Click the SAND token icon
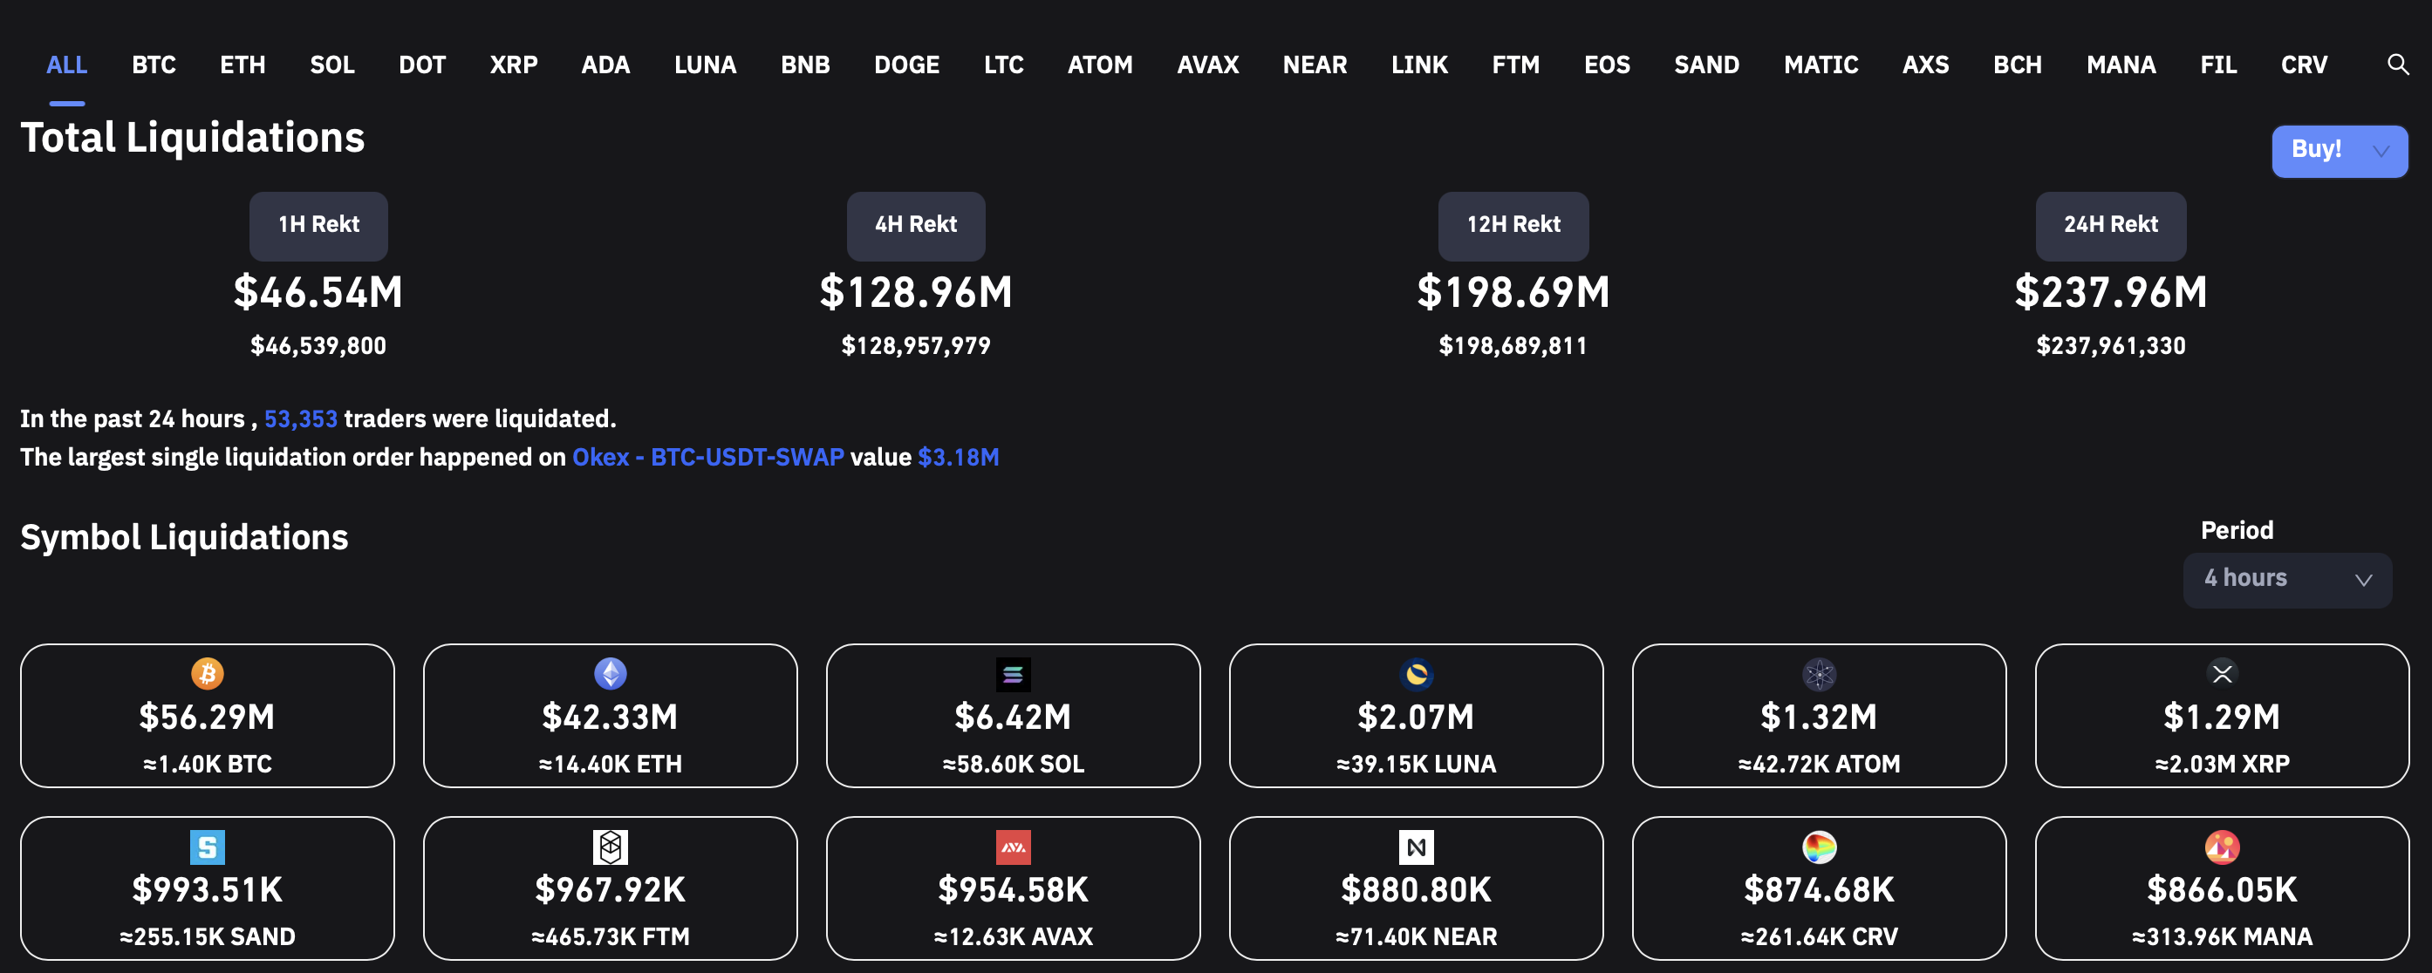Image resolution: width=2432 pixels, height=973 pixels. click(207, 847)
